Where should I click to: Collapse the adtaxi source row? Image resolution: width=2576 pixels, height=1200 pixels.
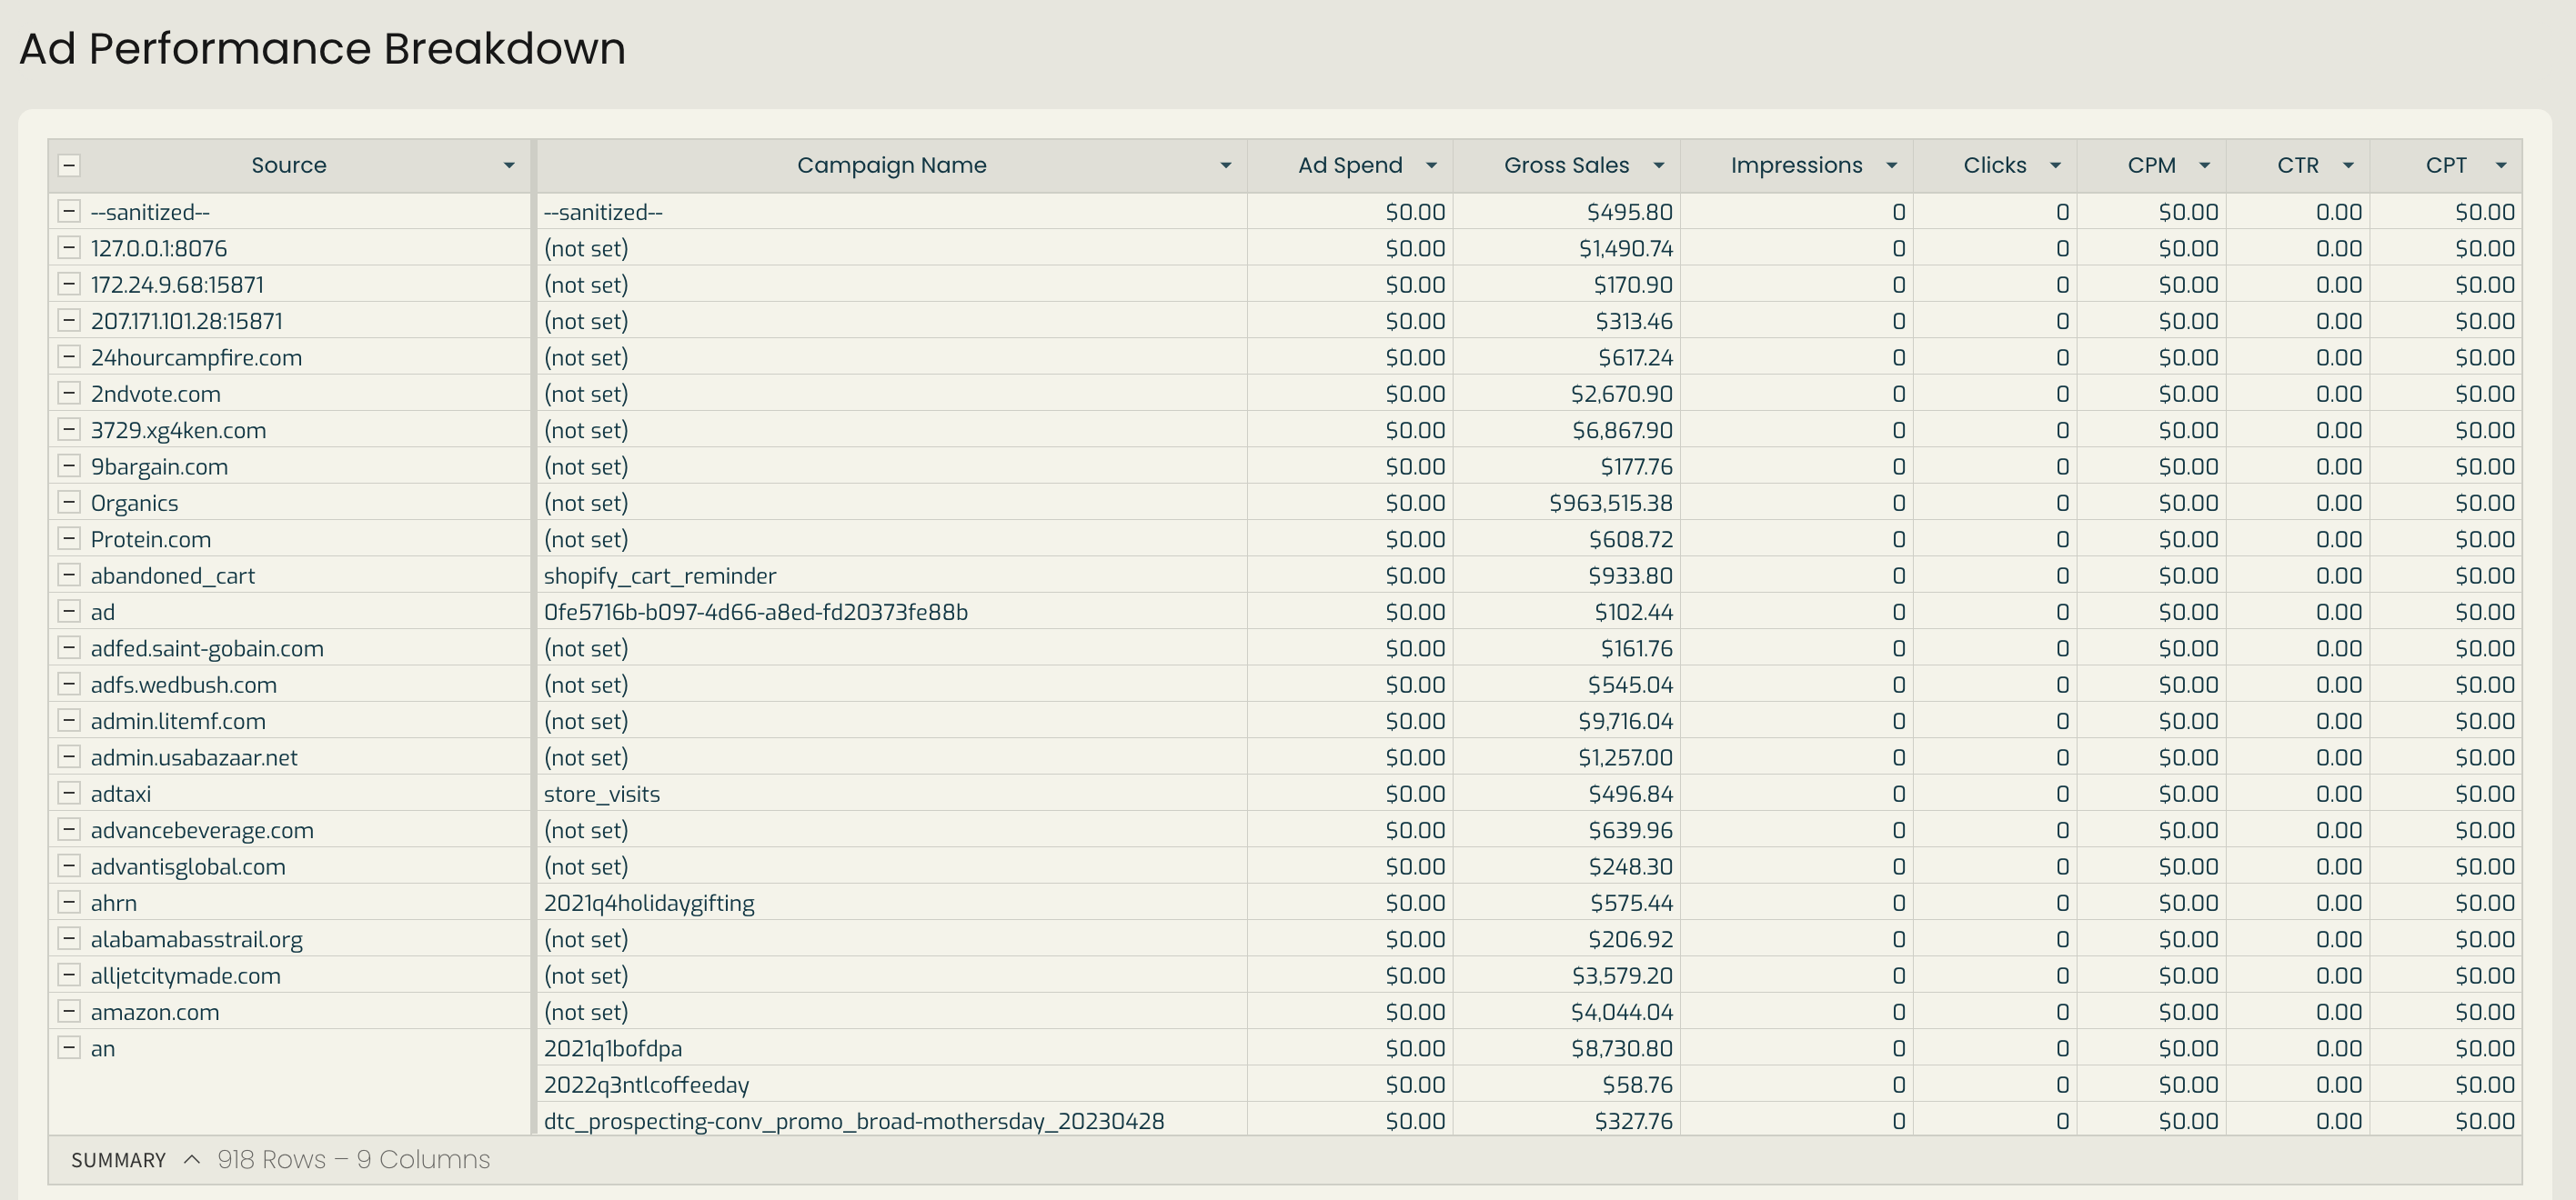click(69, 793)
